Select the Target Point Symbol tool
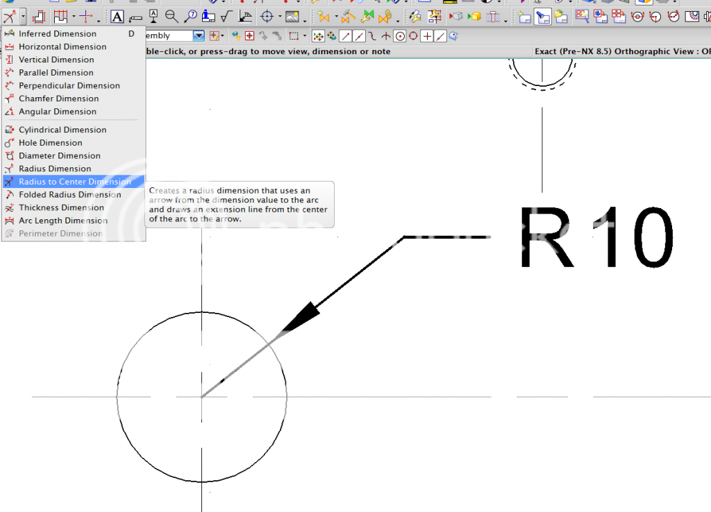 [267, 17]
